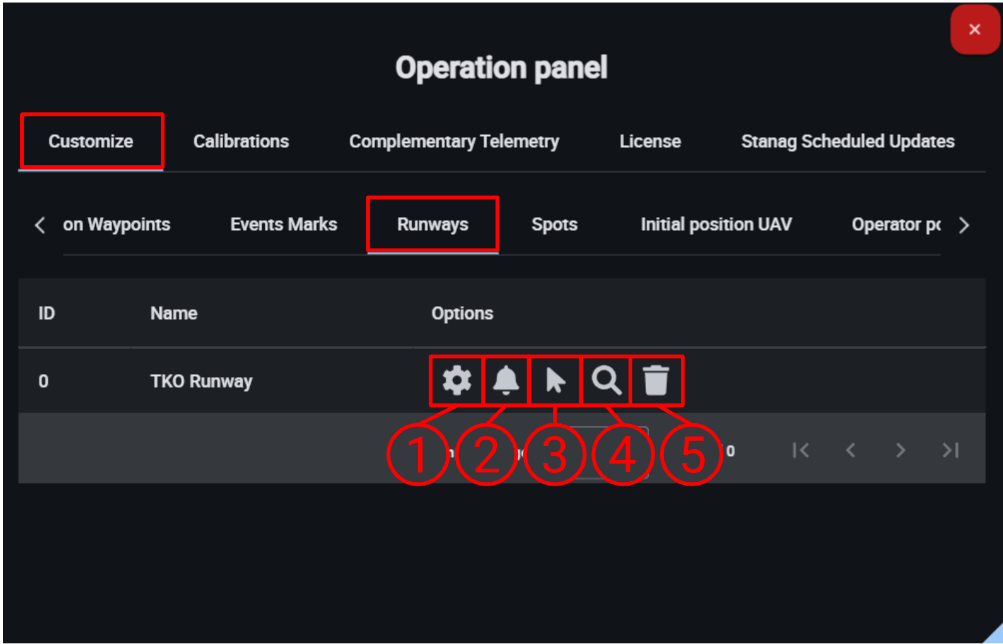The width and height of the screenshot is (1003, 644).
Task: Close the Operation panel
Action: (974, 30)
